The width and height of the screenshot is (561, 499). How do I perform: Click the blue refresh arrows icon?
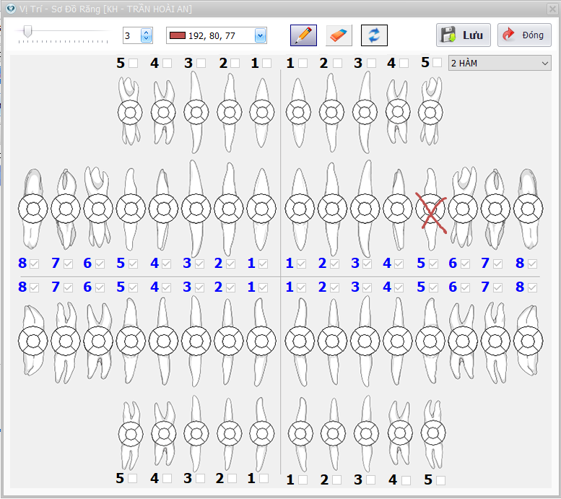374,35
